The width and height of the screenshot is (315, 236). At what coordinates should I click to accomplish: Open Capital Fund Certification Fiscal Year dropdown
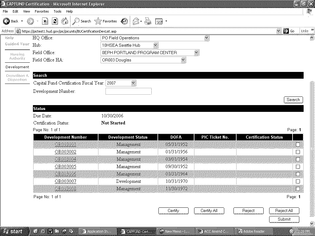coord(133,83)
